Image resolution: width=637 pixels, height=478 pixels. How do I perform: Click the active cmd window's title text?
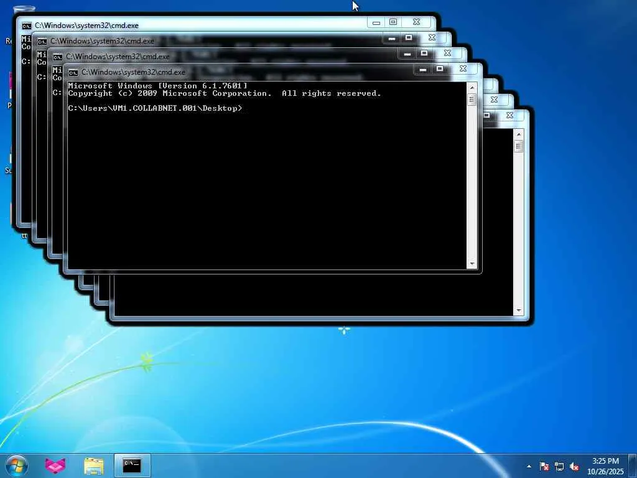point(133,72)
